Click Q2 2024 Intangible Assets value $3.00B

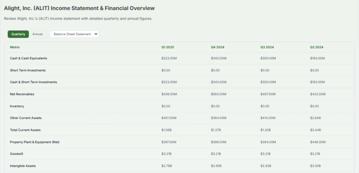(316, 166)
